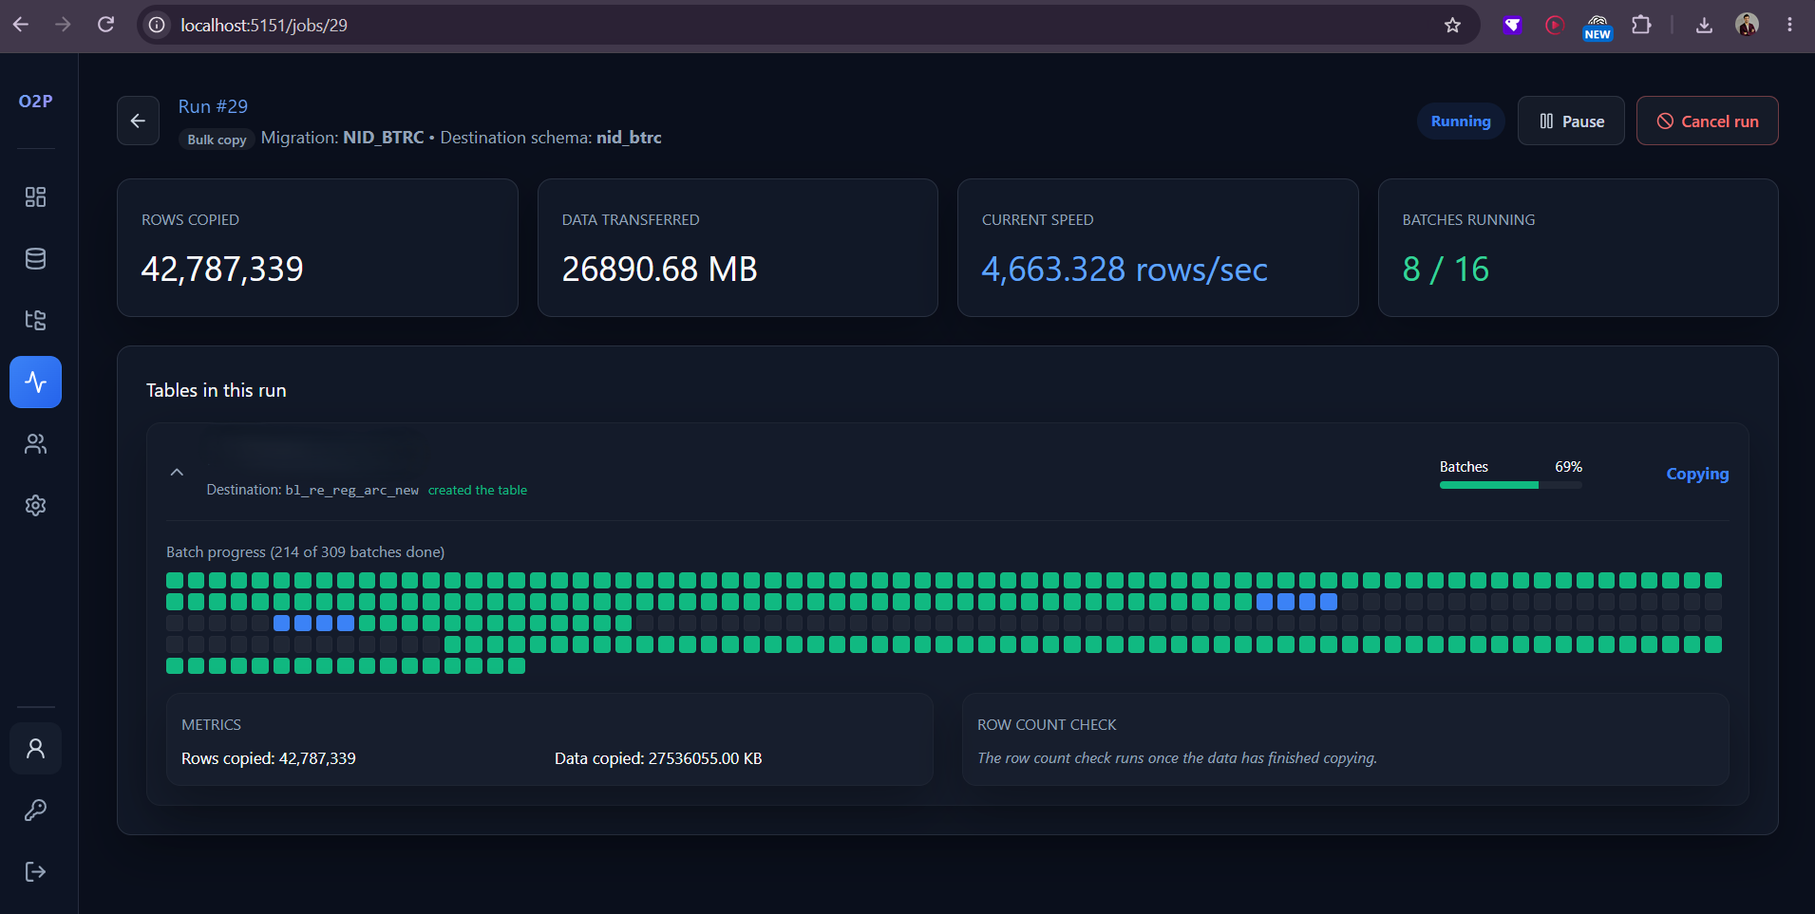Open the users group icon in sidebar

tap(35, 443)
